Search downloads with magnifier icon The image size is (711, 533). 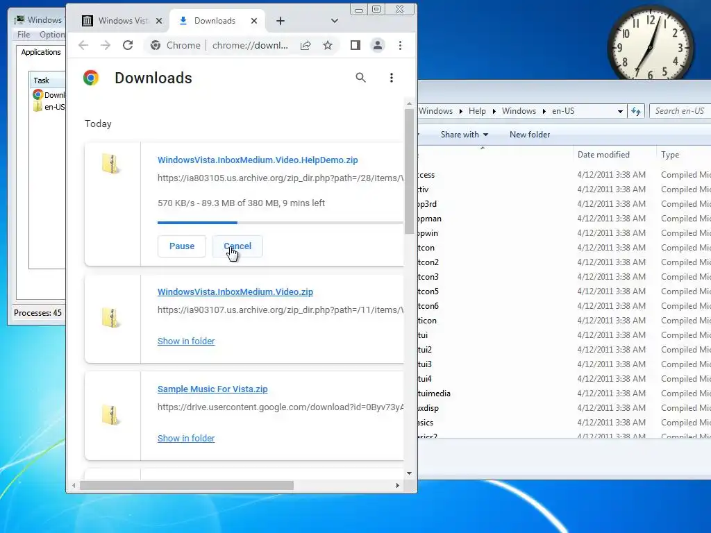coord(360,78)
